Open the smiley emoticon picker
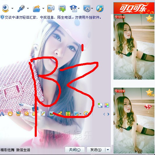Screen dimensions: 155x155 tap(10, 114)
